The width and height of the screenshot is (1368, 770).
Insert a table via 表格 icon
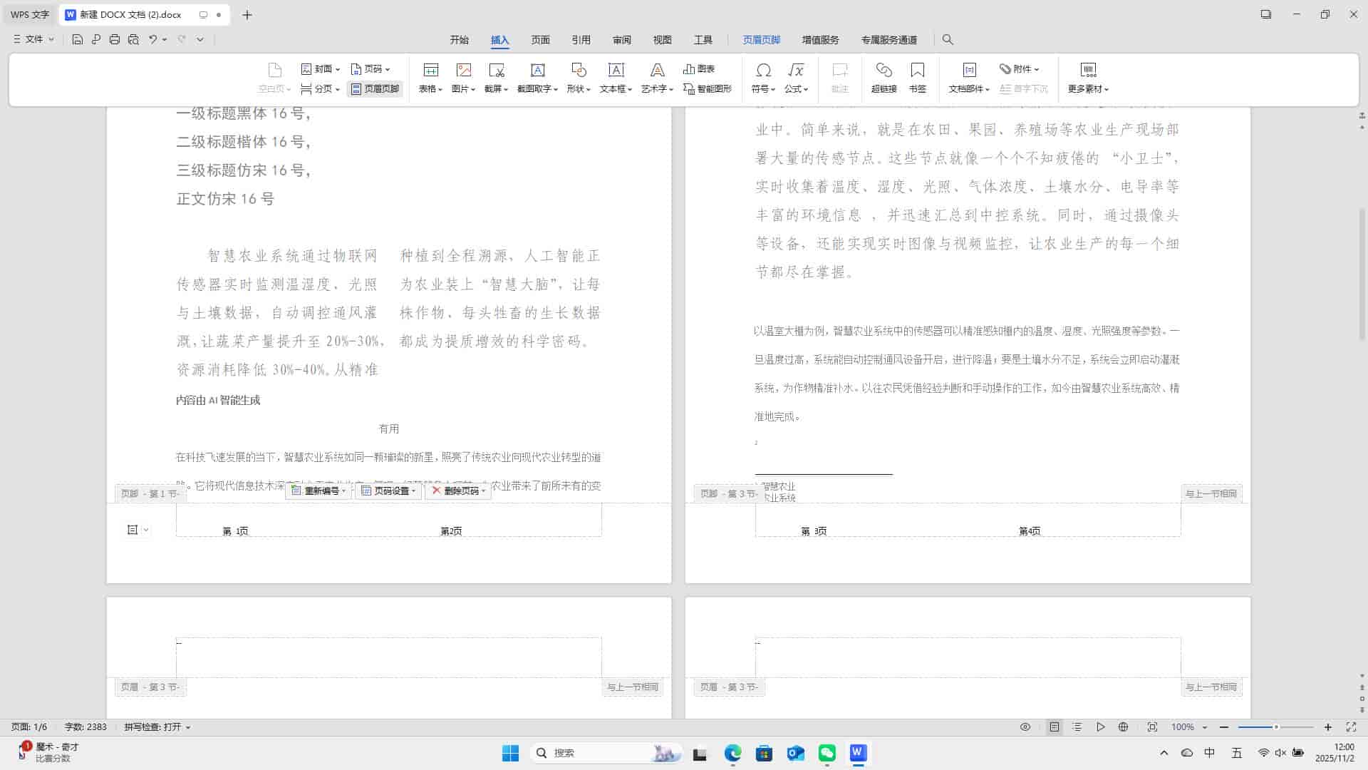point(430,70)
